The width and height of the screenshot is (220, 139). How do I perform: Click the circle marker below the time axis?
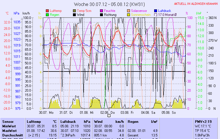pos(109,116)
